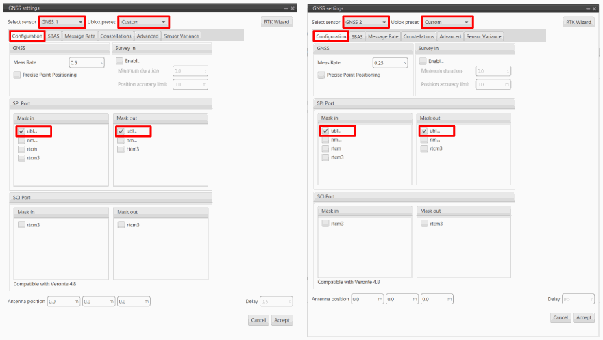Image resolution: width=603 pixels, height=340 pixels.
Task: Go to Advanced tab in GNSS 2 dialog
Action: pyautogui.click(x=450, y=36)
